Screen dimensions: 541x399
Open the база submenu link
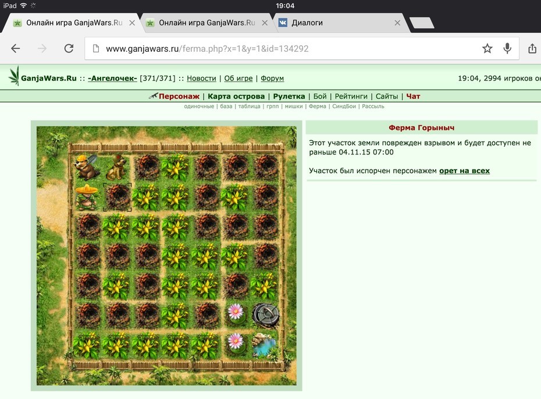point(226,107)
